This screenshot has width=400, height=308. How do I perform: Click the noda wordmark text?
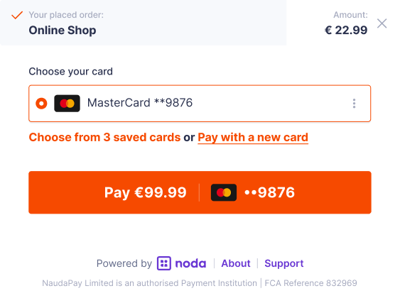(x=190, y=263)
